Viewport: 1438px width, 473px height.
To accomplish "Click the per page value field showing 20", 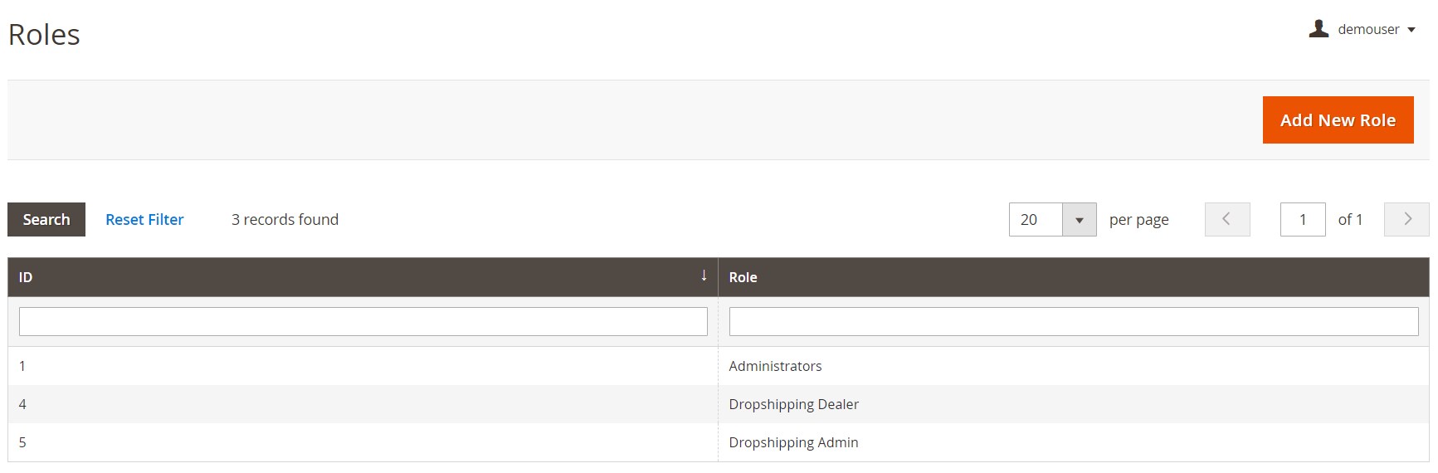I will tap(1036, 220).
